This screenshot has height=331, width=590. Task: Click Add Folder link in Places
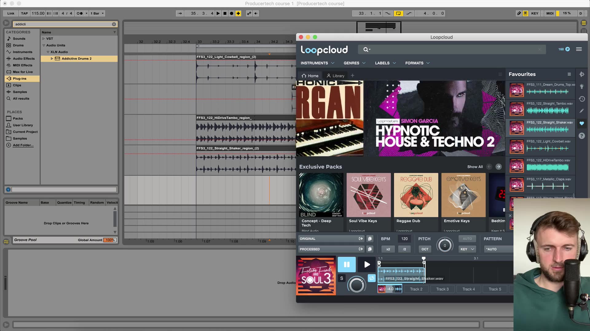(x=23, y=145)
